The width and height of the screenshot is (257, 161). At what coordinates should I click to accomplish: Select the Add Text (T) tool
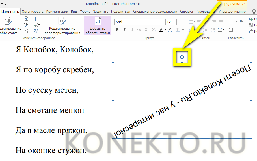coord(36,19)
